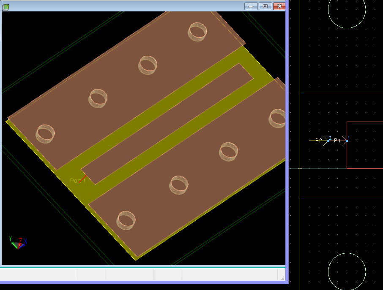This screenshot has width=383, height=290.
Task: Click the XYZ axis orientation indicator
Action: [18, 243]
